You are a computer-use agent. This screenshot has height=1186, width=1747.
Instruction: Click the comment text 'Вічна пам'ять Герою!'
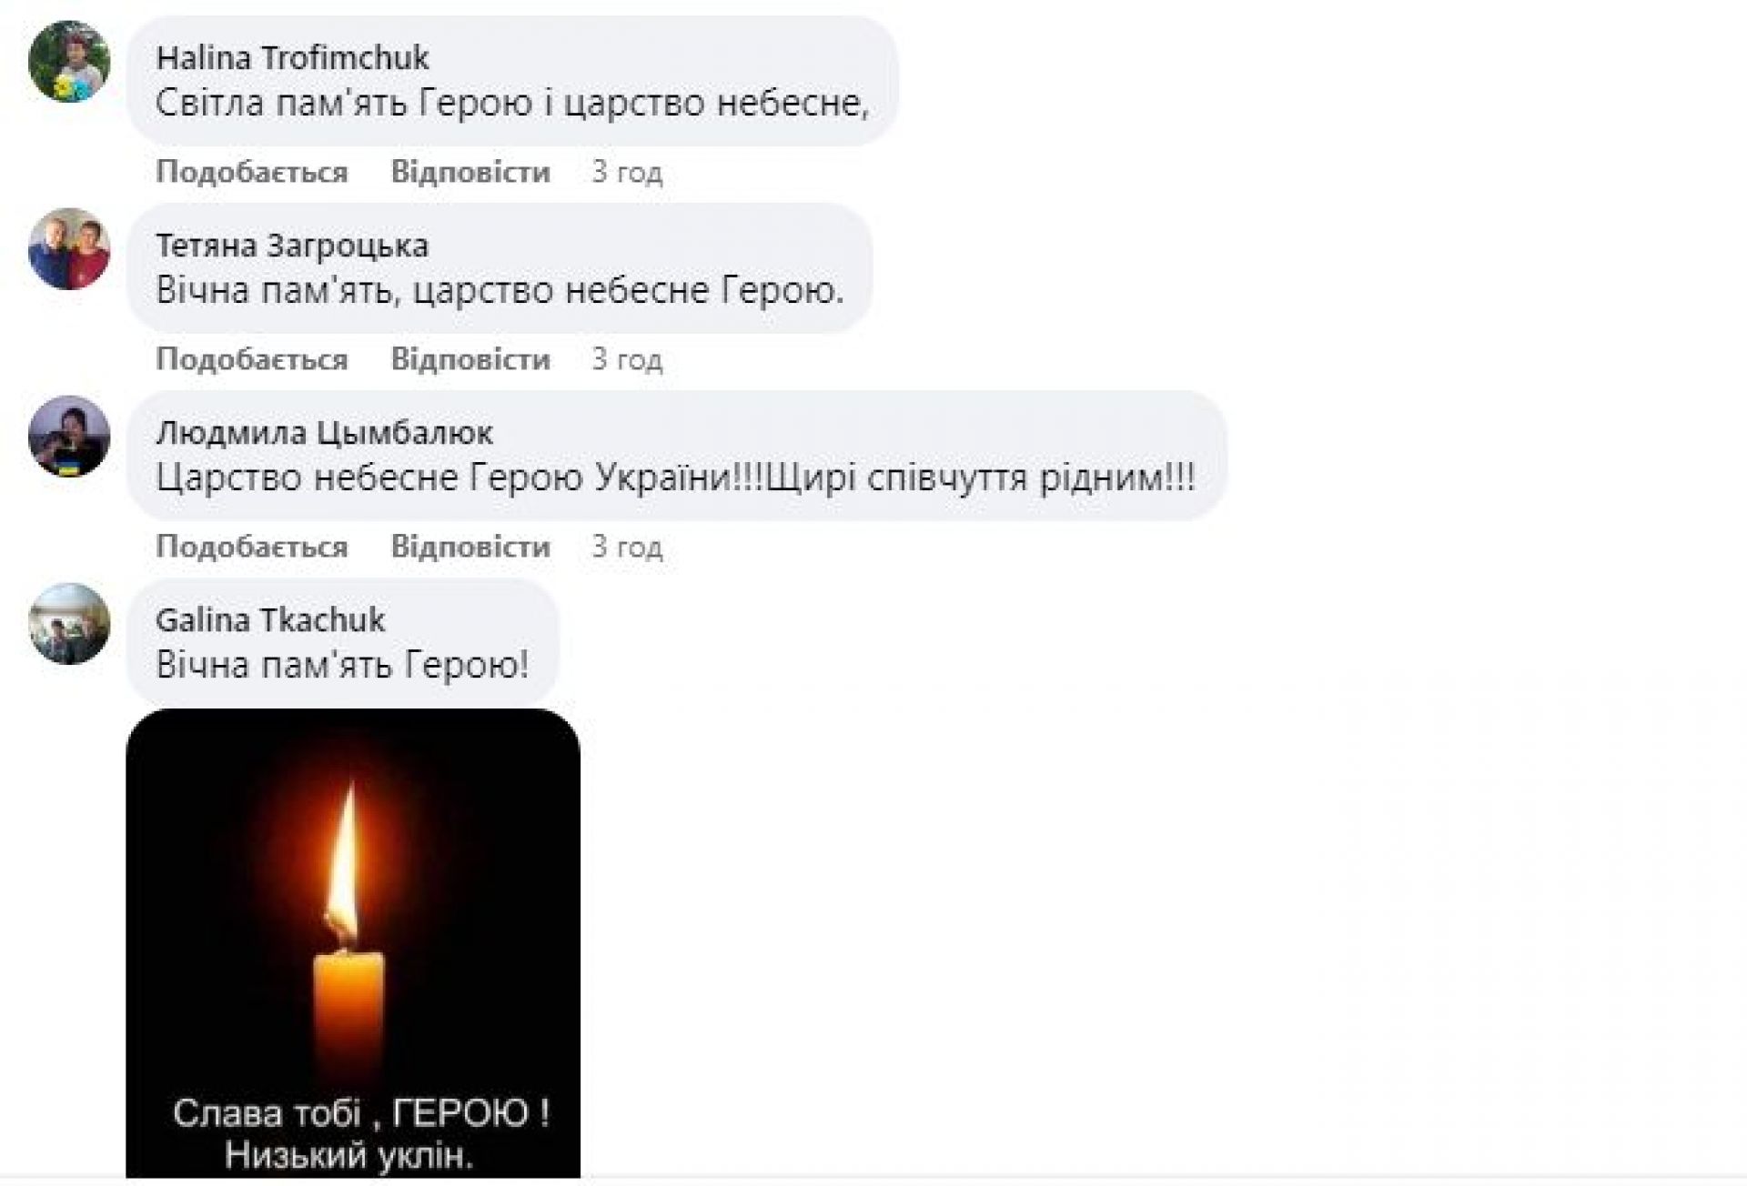(x=342, y=665)
